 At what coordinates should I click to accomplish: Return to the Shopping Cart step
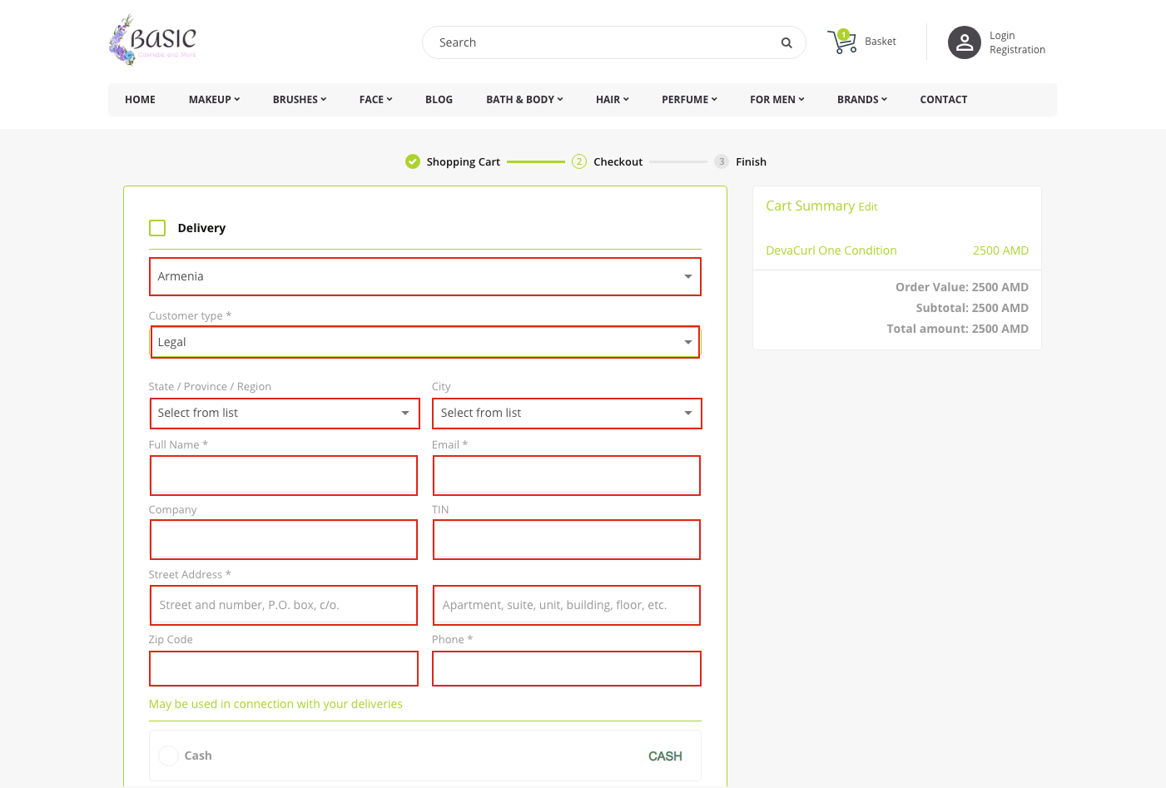[x=464, y=162]
